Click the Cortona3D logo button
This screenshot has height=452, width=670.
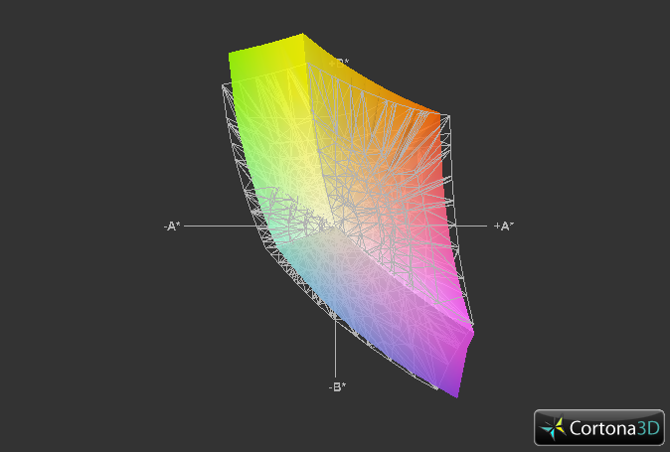click(599, 427)
